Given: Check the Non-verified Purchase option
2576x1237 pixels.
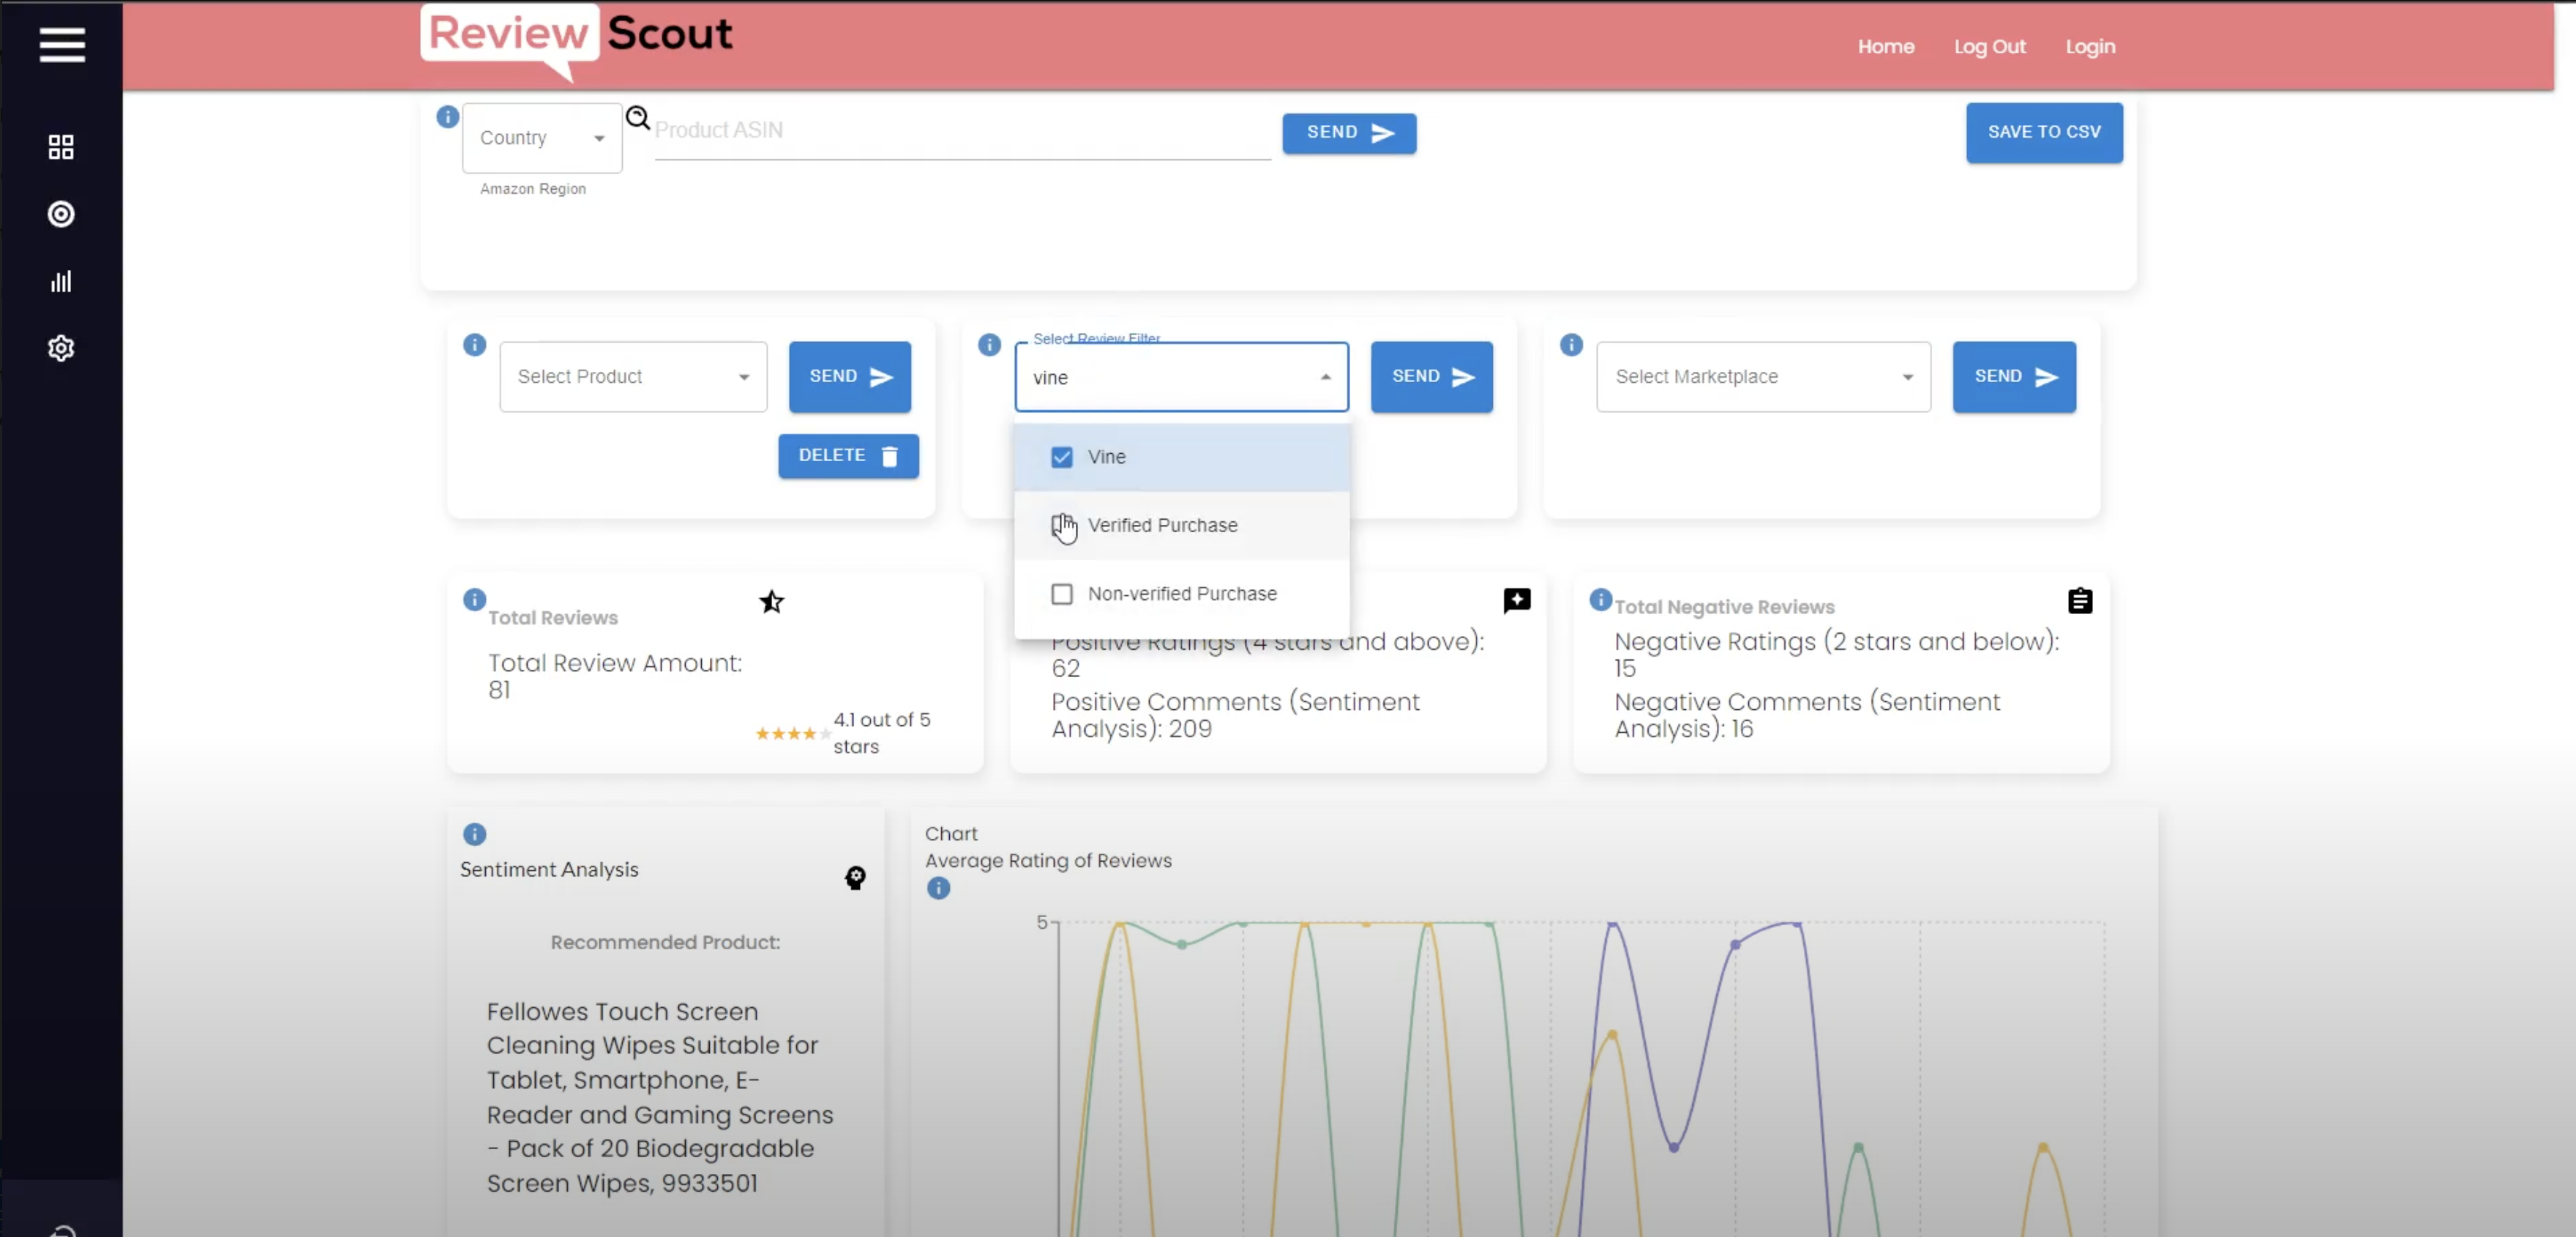Looking at the screenshot, I should [x=1062, y=593].
